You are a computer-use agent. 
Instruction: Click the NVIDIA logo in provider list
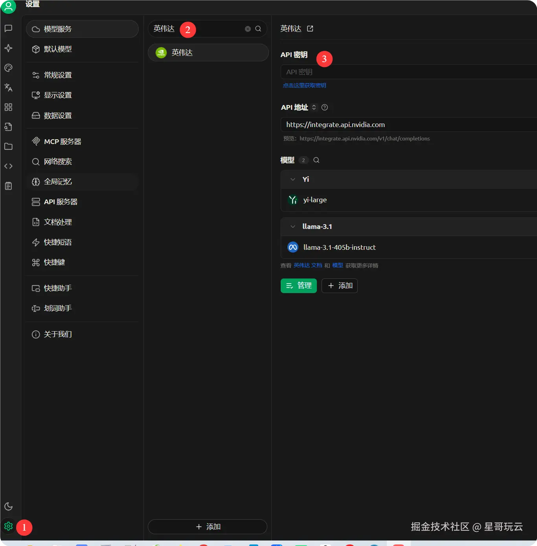[161, 53]
